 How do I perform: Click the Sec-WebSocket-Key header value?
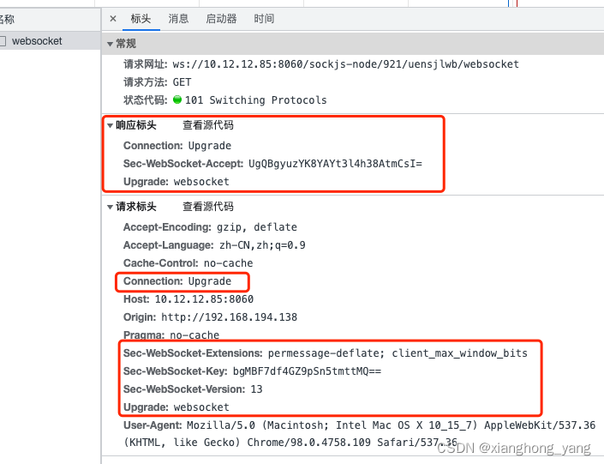pyautogui.click(x=307, y=371)
